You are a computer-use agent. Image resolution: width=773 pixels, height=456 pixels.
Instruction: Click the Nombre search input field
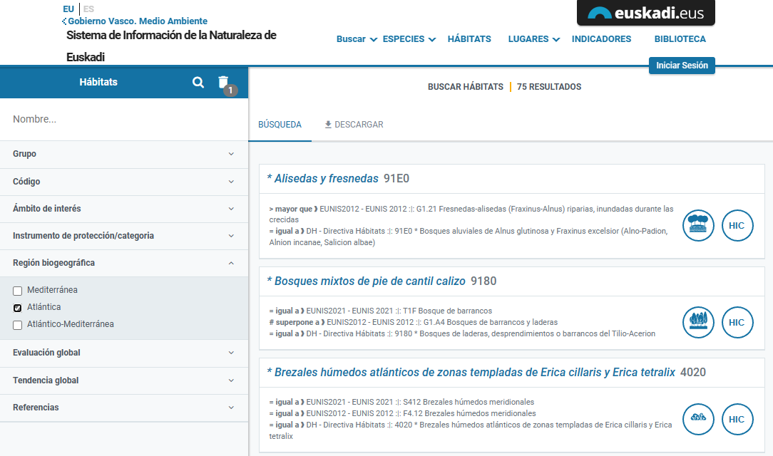[x=124, y=119]
